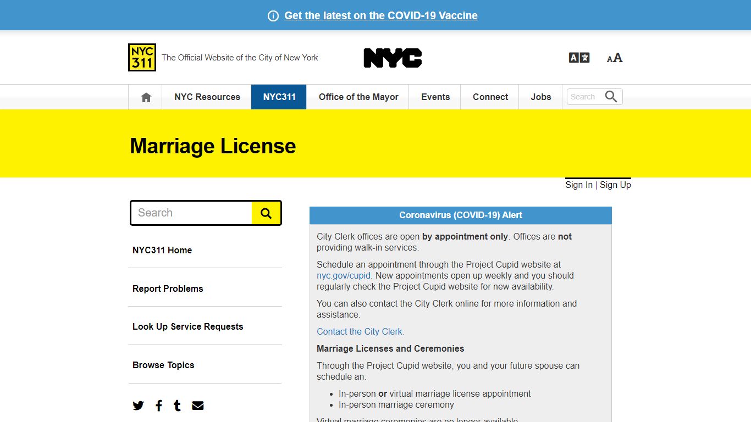
Task: Click the NYC311 yellow logo
Action: [142, 58]
